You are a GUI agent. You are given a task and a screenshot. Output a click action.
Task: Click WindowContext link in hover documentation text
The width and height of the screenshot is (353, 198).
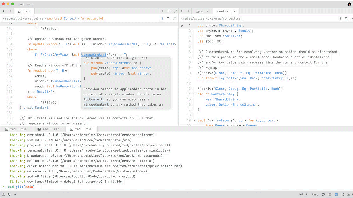96,104
